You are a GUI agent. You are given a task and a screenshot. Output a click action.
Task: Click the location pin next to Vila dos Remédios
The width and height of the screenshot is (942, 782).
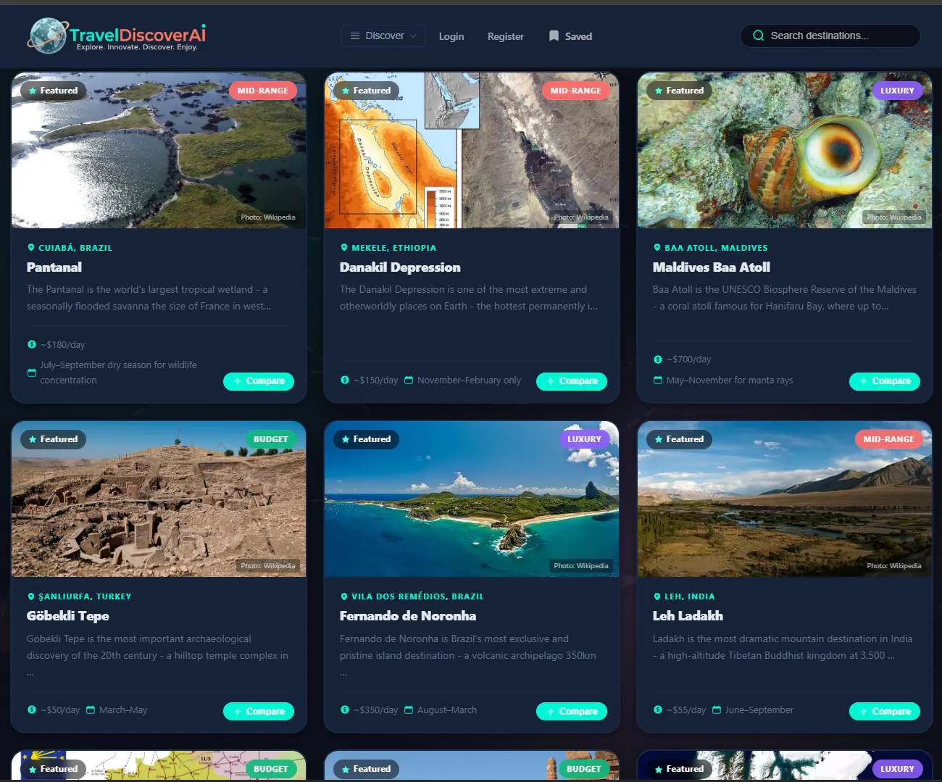[344, 596]
